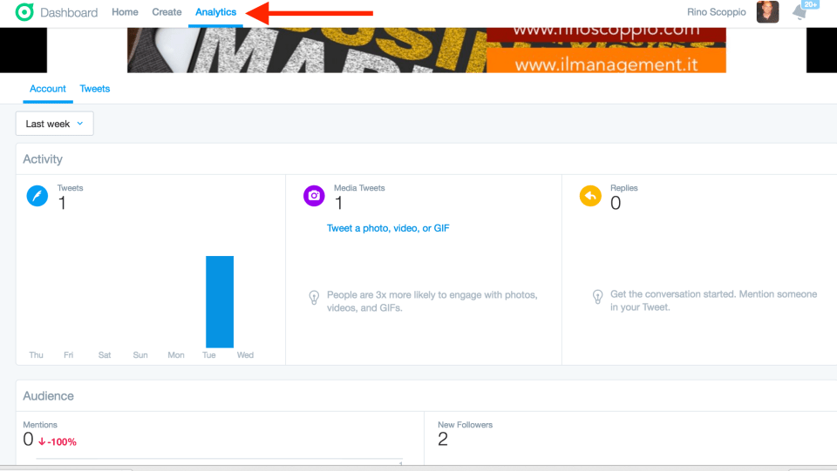Switch to the Account tab
Image resolution: width=837 pixels, height=471 pixels.
pos(48,89)
